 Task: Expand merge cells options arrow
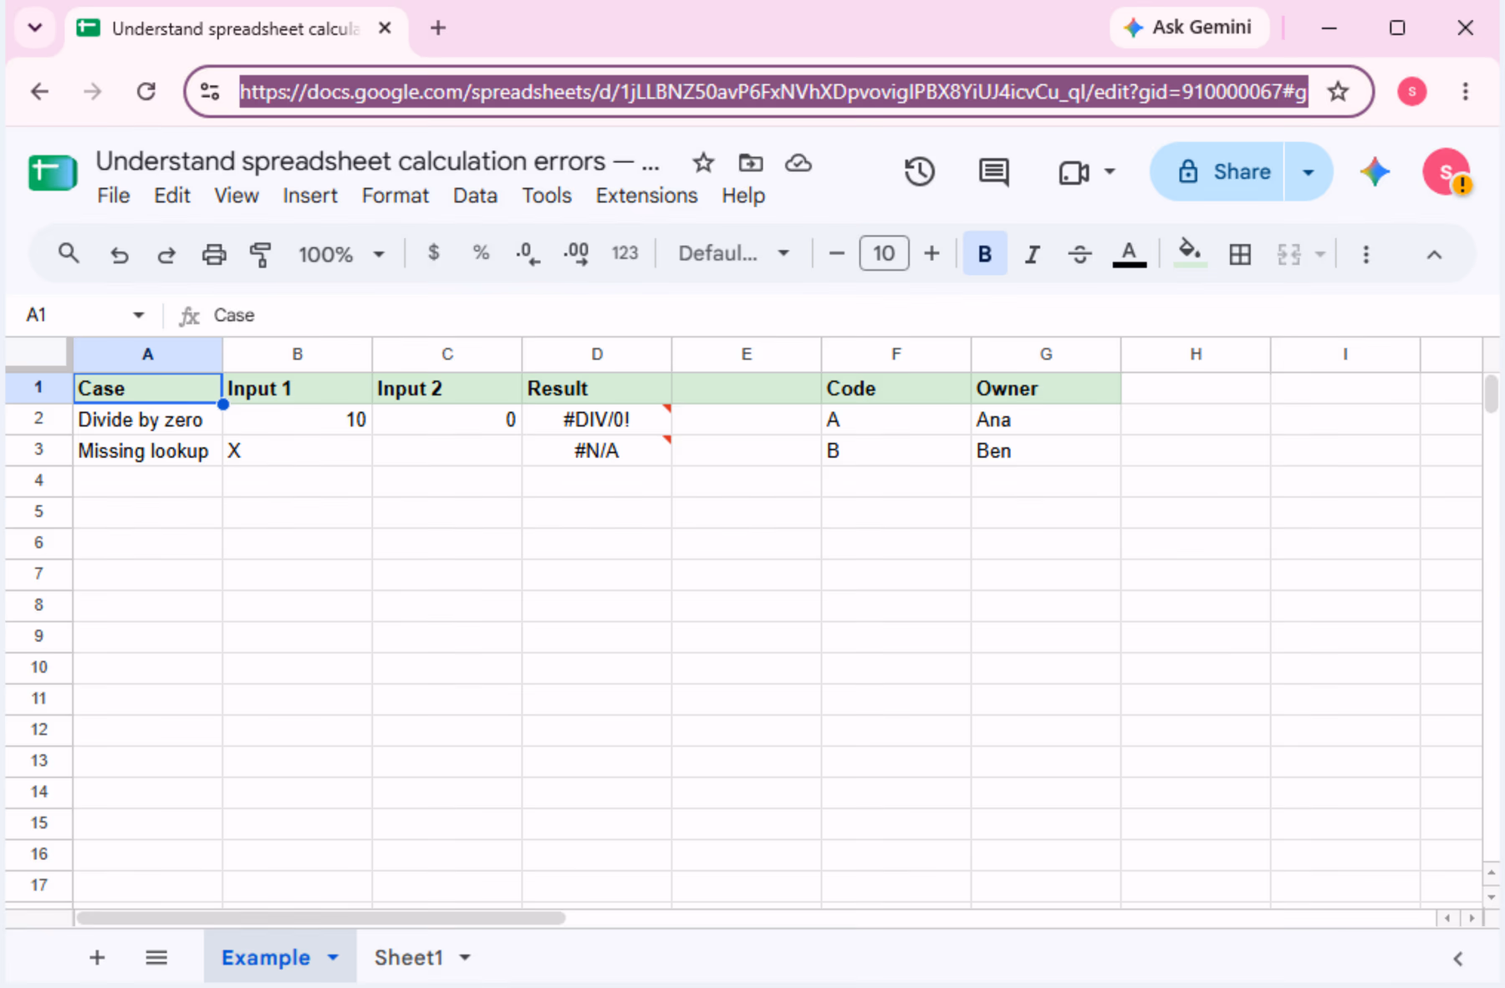[x=1320, y=254]
